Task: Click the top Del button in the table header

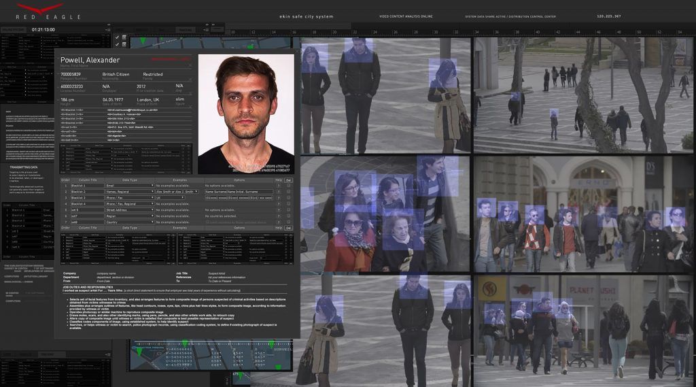Action: pyautogui.click(x=288, y=180)
